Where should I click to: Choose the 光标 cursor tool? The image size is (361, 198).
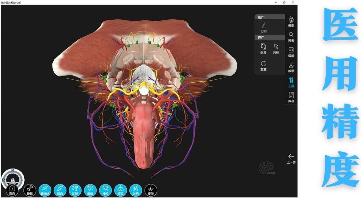276,49
